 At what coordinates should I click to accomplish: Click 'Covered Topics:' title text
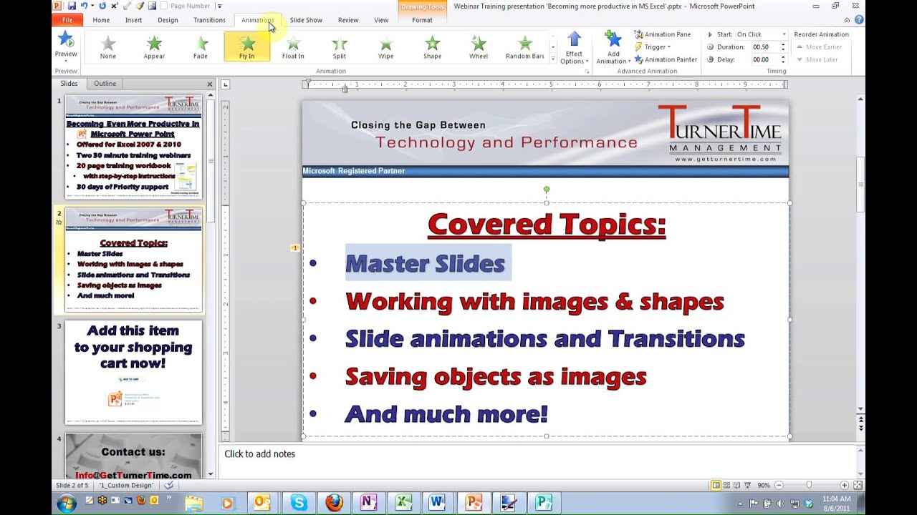click(547, 224)
